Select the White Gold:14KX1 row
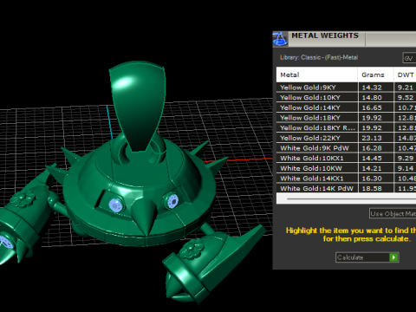Screen dimensions: 416x312 [x=346, y=179]
